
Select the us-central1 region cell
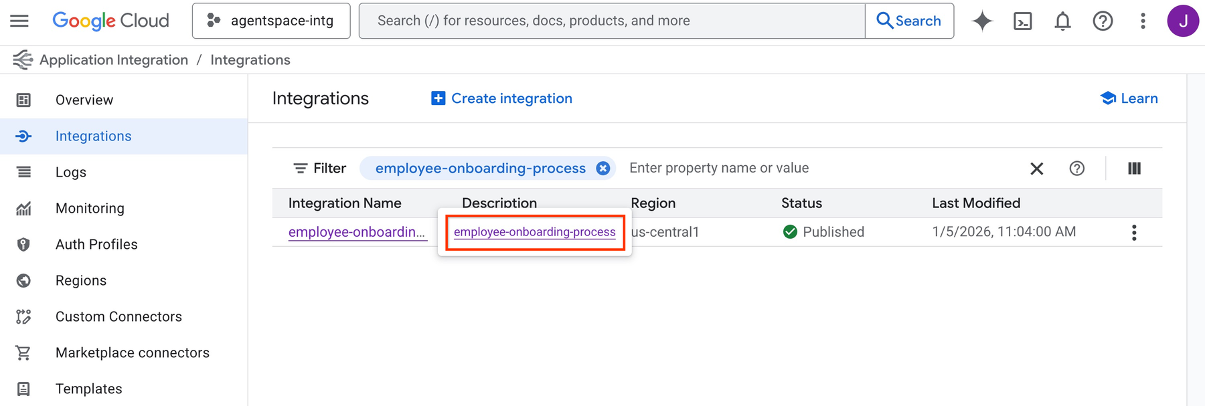[x=665, y=232]
